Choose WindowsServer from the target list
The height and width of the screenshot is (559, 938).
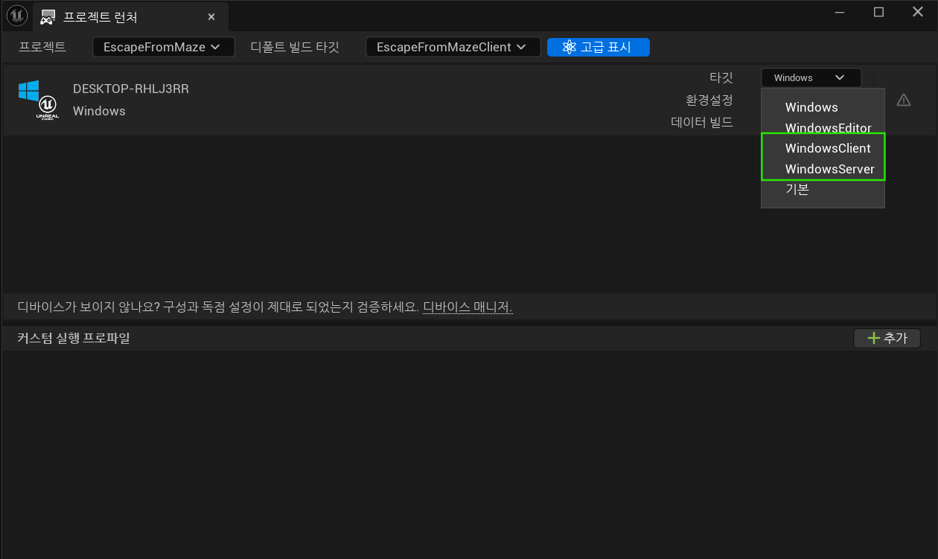(823, 169)
